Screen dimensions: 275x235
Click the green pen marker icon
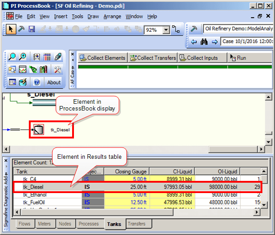click(58, 57)
